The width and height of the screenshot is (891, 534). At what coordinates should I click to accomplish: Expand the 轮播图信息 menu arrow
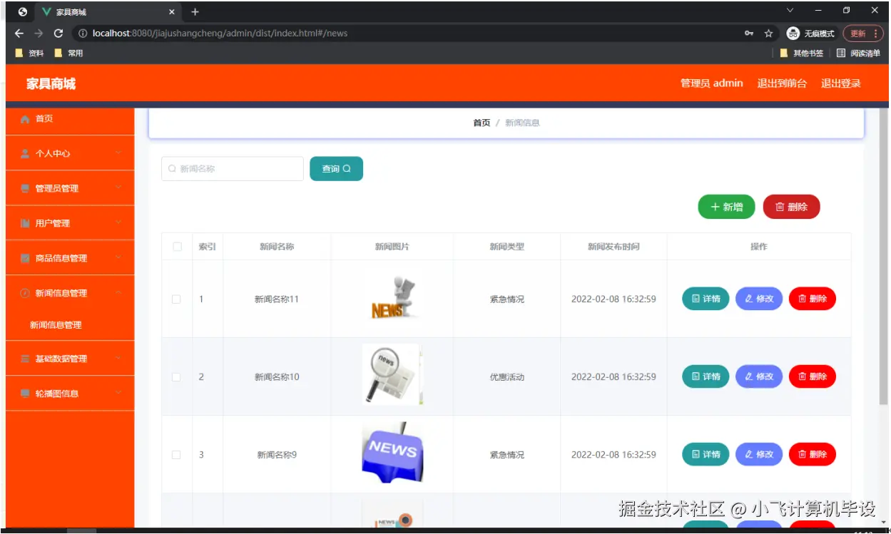[118, 393]
